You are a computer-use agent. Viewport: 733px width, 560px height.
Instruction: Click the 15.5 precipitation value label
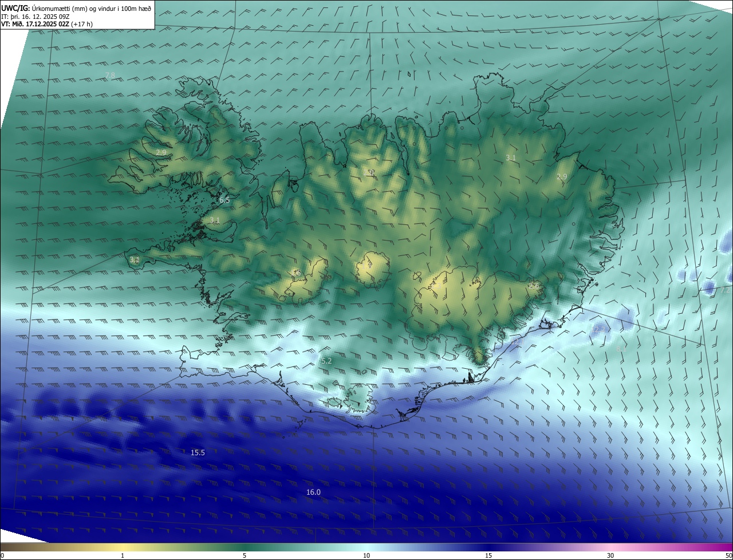click(198, 452)
